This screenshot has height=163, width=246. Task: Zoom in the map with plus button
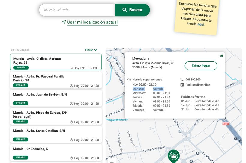tap(112, 161)
